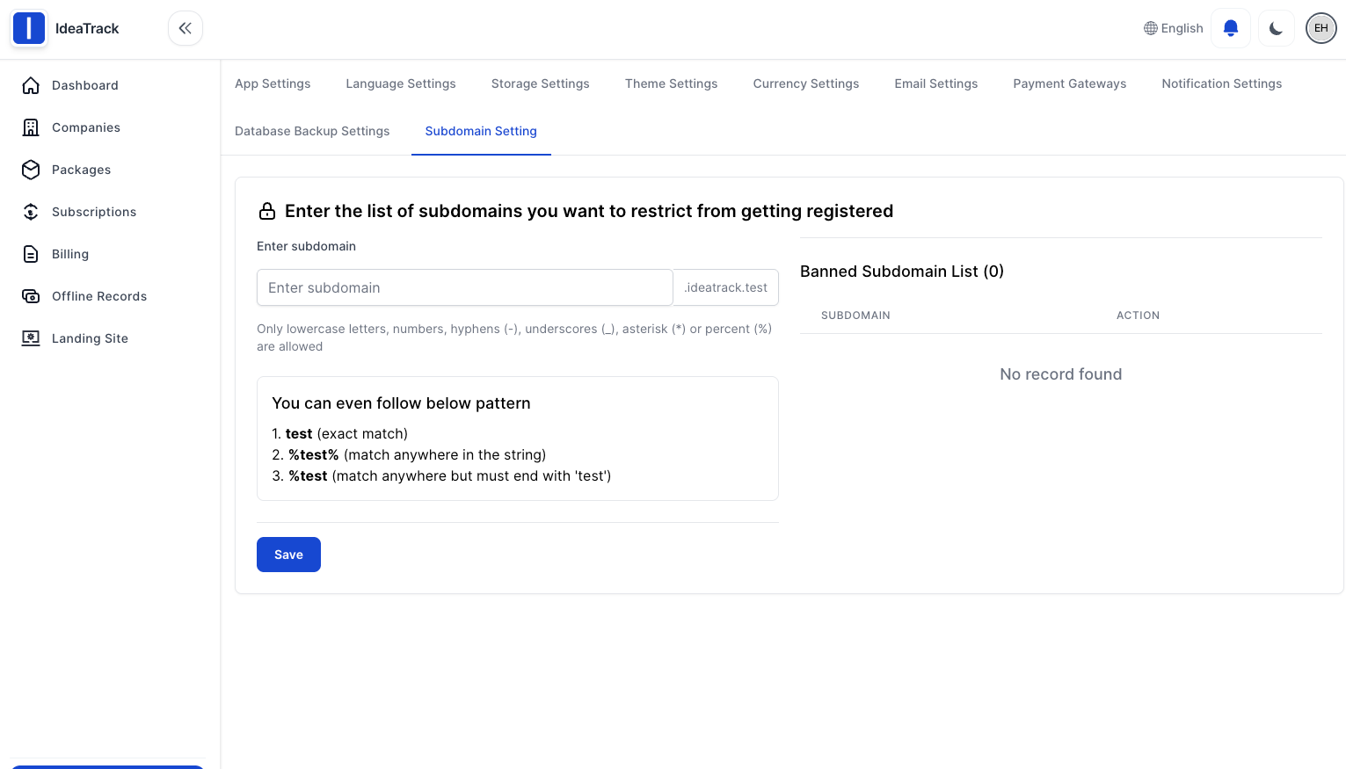The height and width of the screenshot is (769, 1346).
Task: Open the notifications bell
Action: tap(1231, 28)
